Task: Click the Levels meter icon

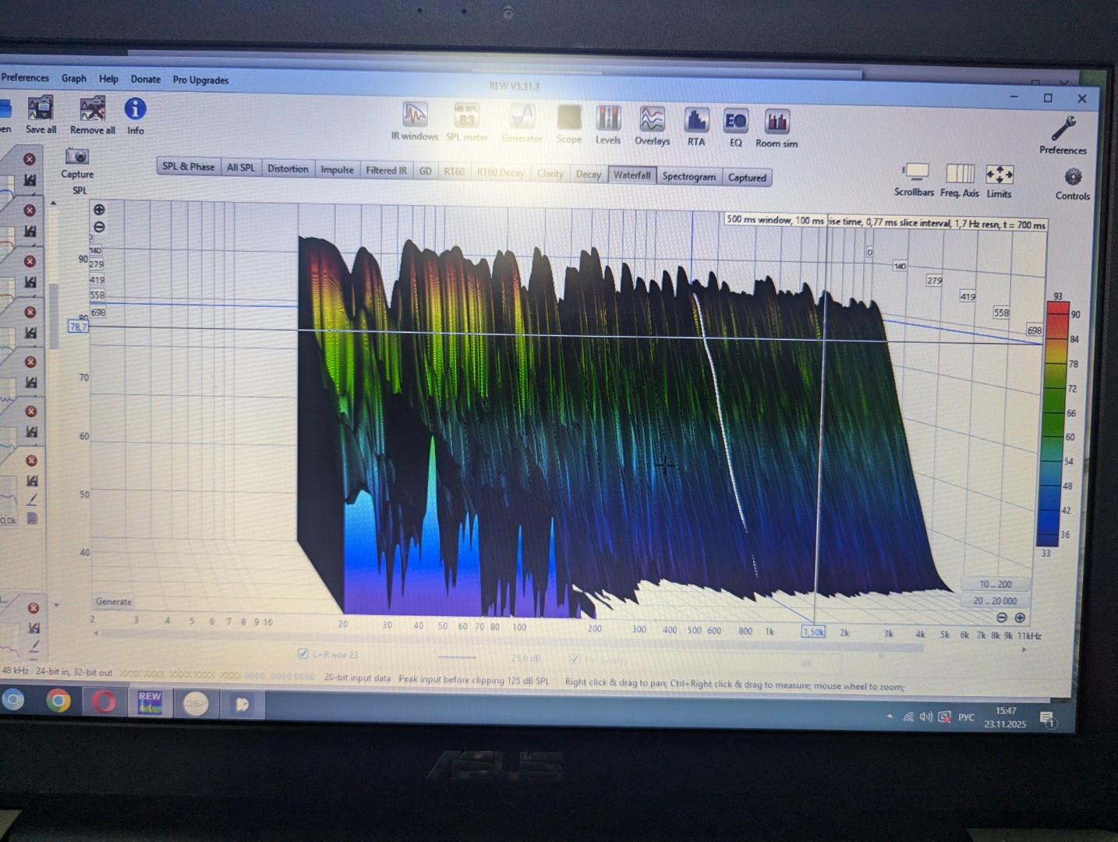Action: [608, 119]
